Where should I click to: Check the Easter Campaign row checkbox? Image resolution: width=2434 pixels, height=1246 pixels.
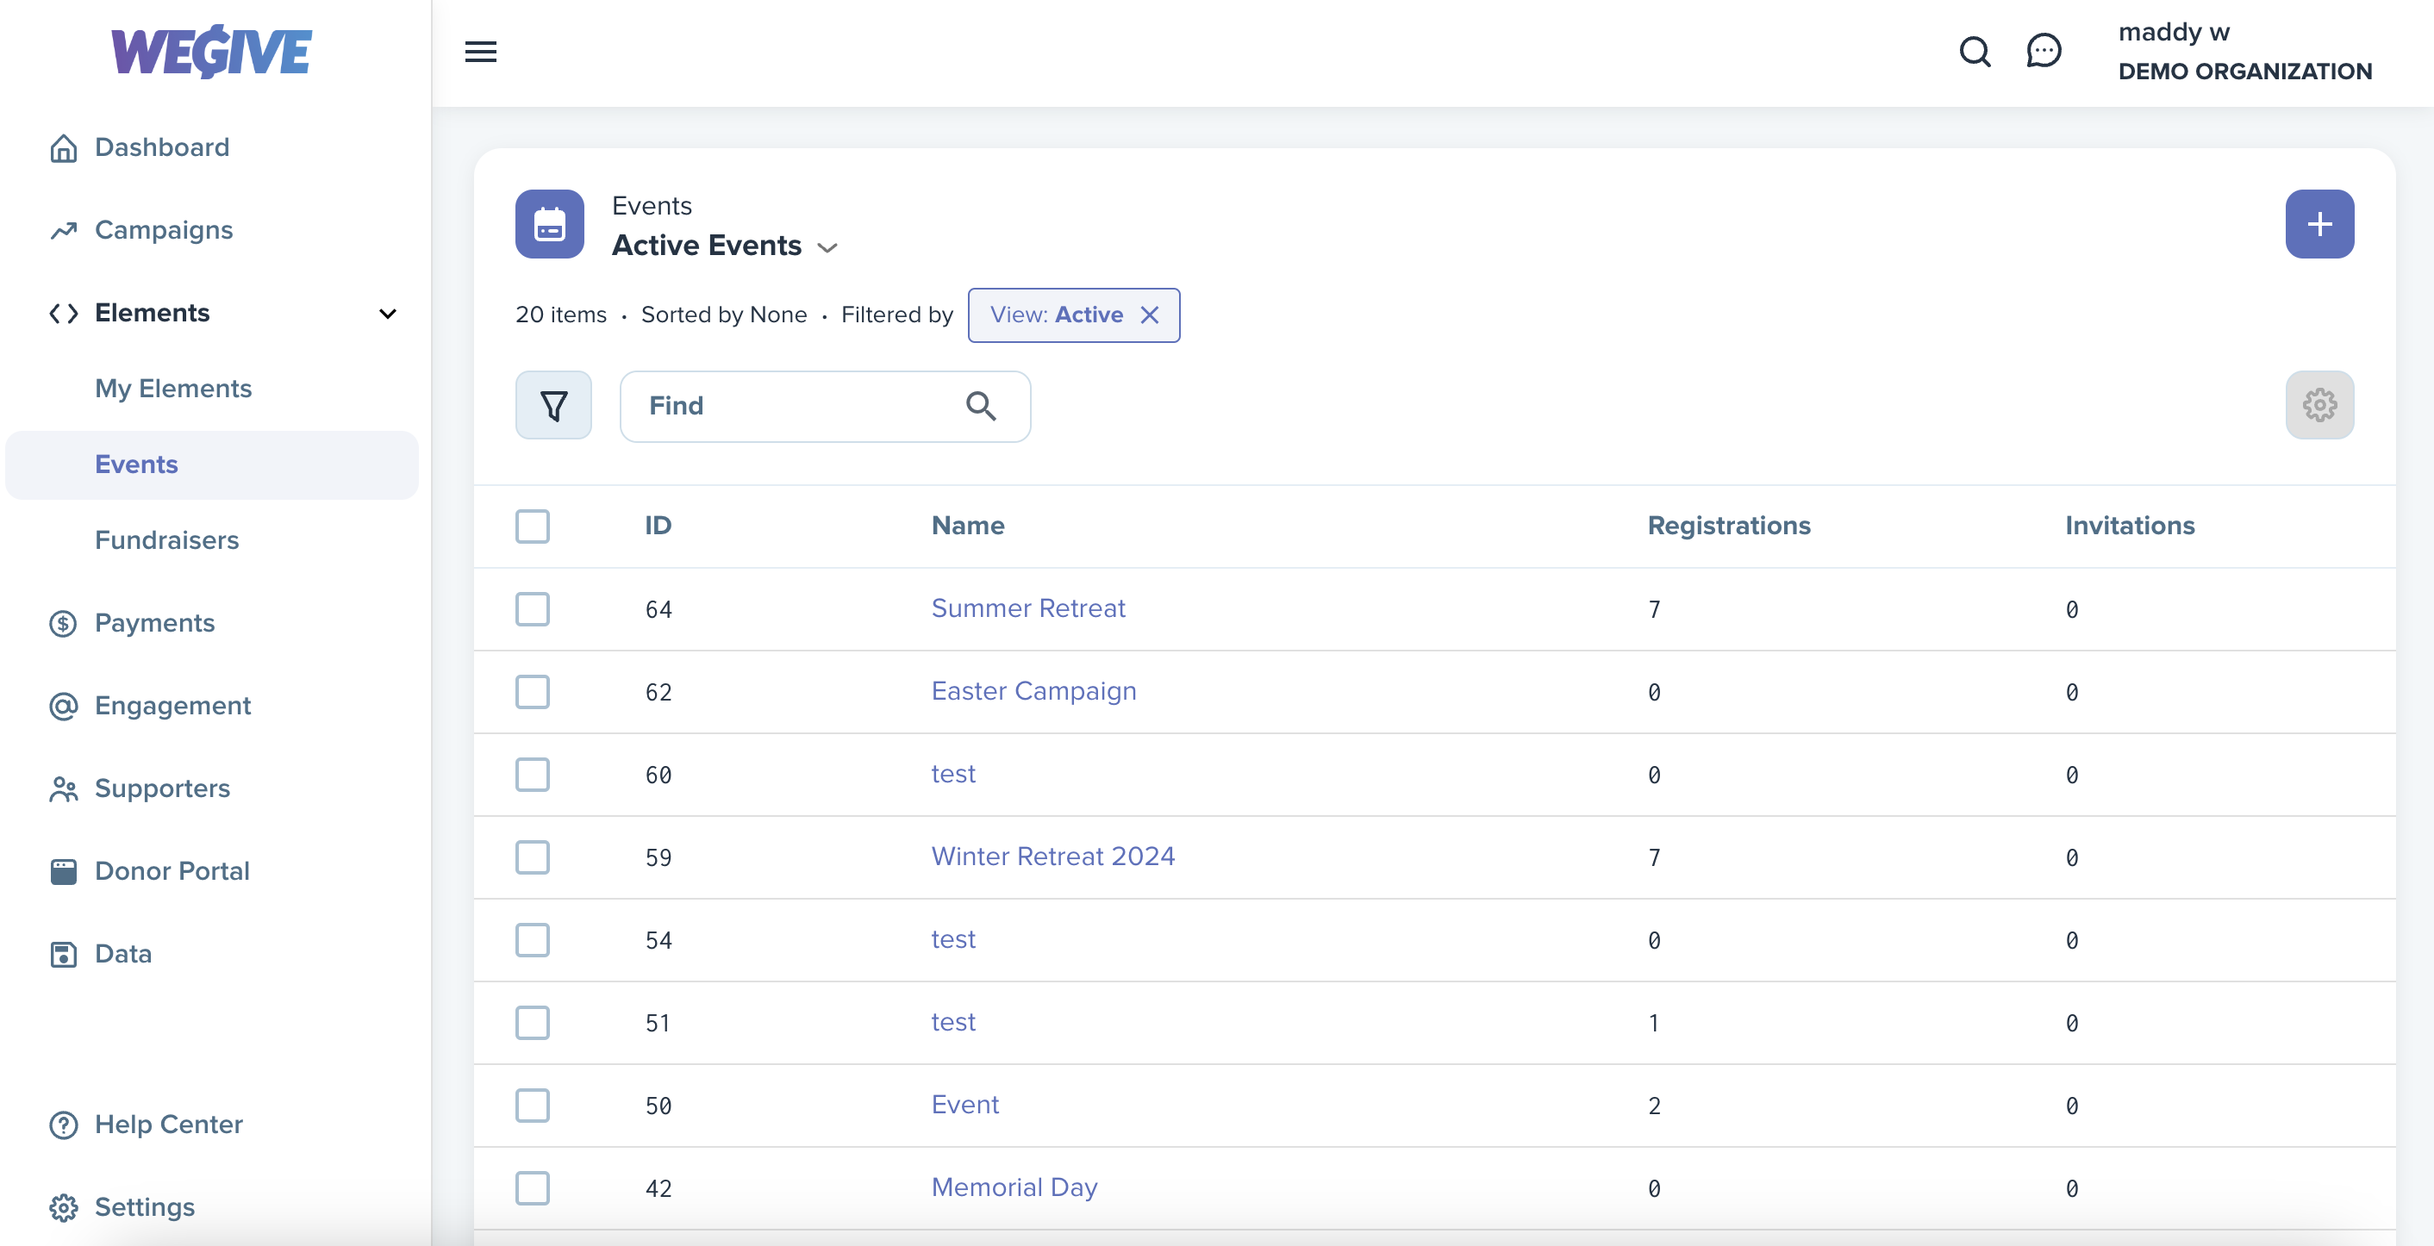(x=532, y=693)
